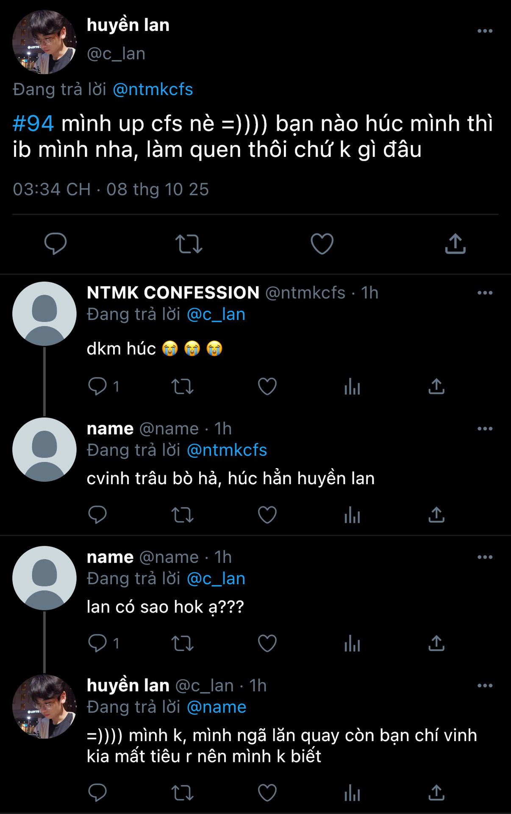
Task: Like the 'cvinh trâu bò hả' reply
Action: tap(267, 515)
